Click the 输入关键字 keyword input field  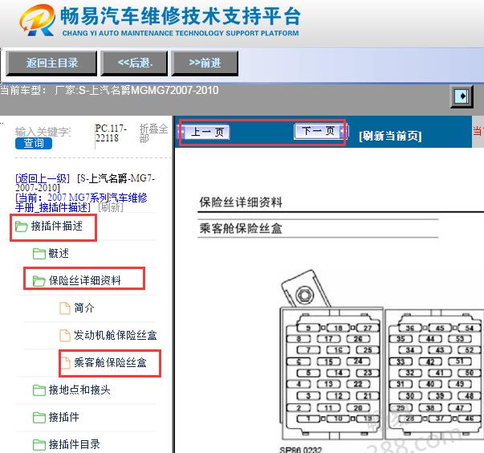click(x=43, y=132)
